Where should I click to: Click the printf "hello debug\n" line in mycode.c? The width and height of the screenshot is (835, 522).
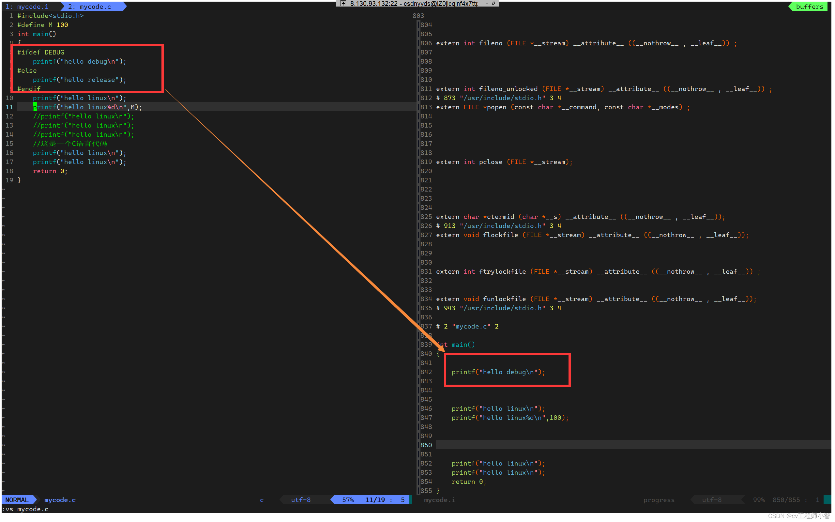[80, 61]
